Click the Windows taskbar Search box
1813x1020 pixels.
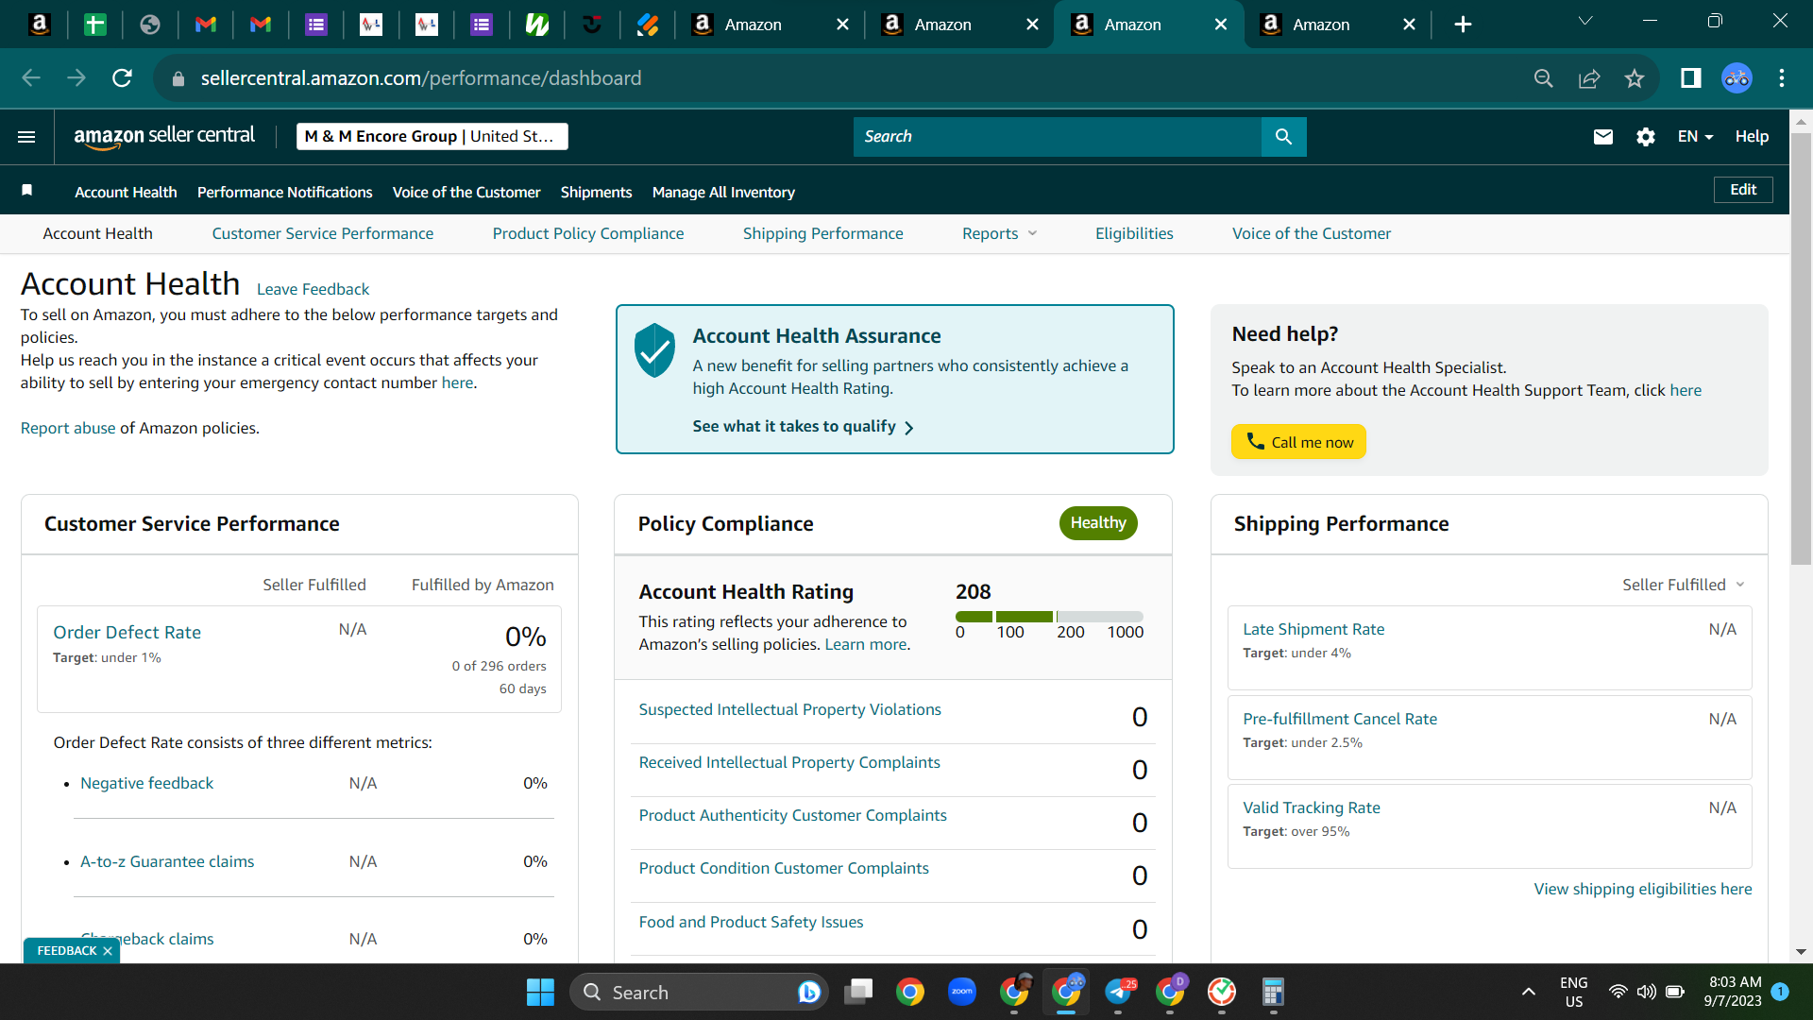click(699, 993)
